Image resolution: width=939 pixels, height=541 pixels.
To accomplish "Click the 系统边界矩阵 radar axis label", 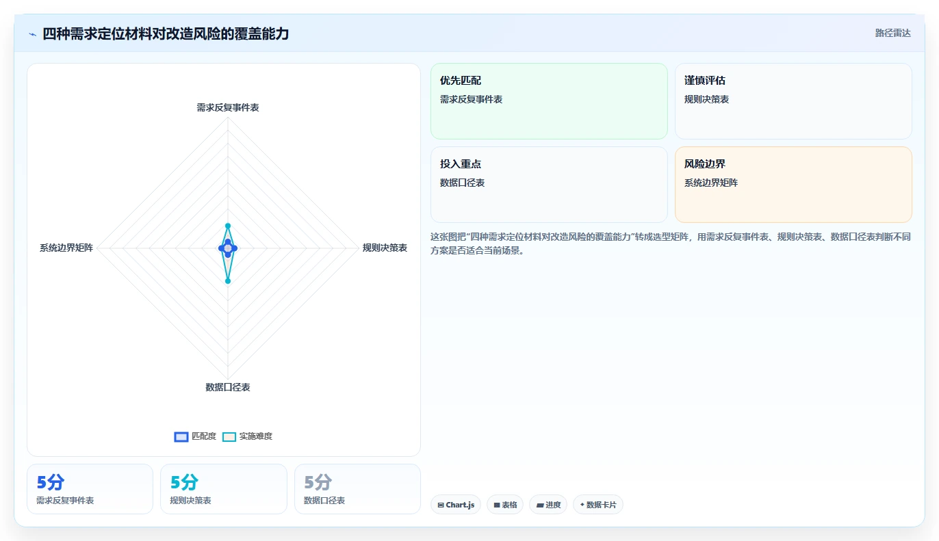I will [x=66, y=248].
